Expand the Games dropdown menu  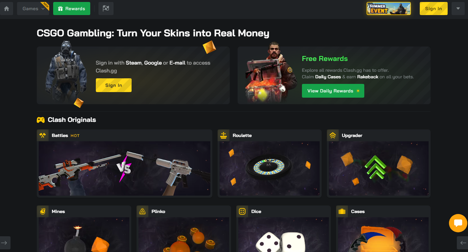(x=33, y=9)
